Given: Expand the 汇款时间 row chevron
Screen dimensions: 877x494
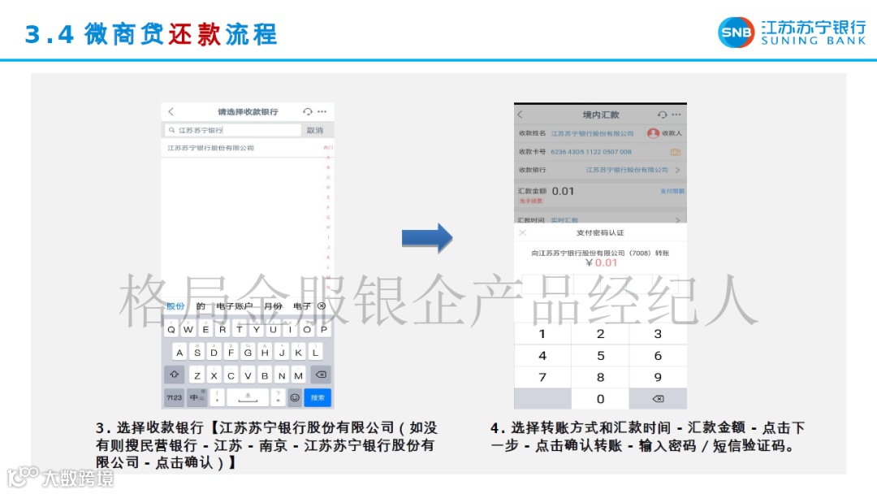Looking at the screenshot, I should (678, 220).
